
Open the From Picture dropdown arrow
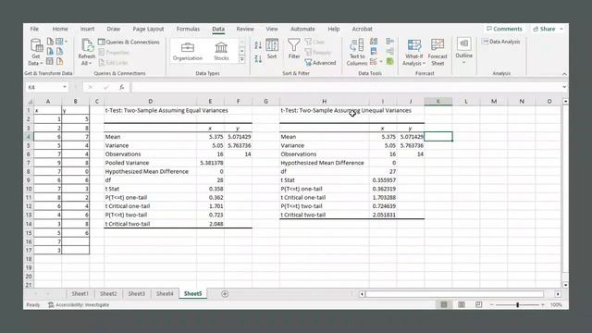coord(66,41)
